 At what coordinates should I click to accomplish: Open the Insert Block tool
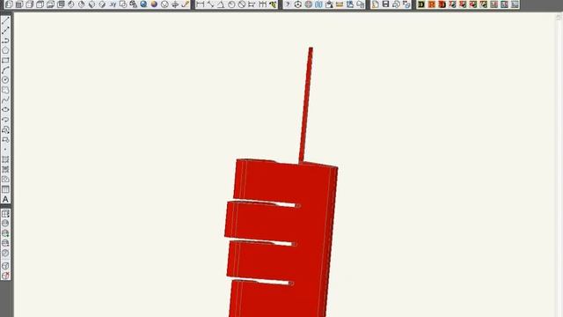tap(5, 129)
